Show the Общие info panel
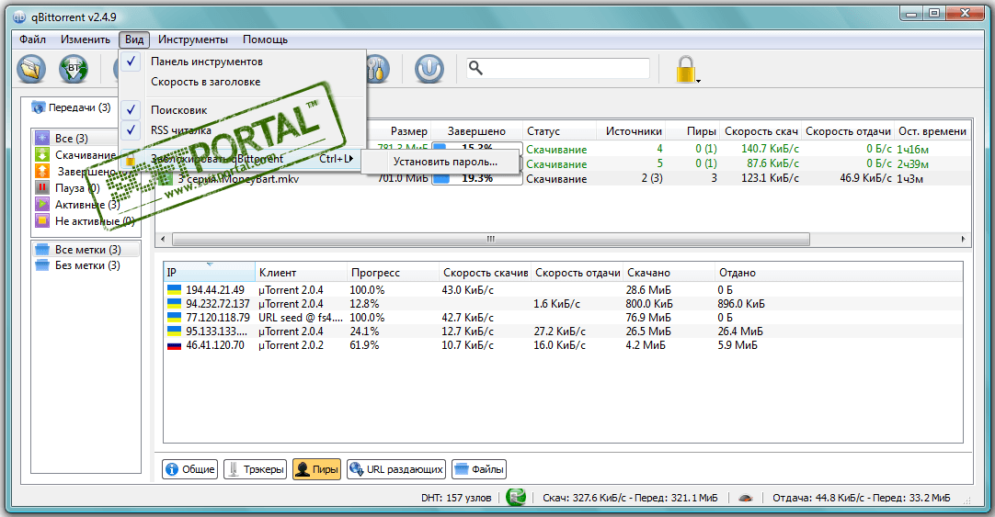 (x=189, y=469)
